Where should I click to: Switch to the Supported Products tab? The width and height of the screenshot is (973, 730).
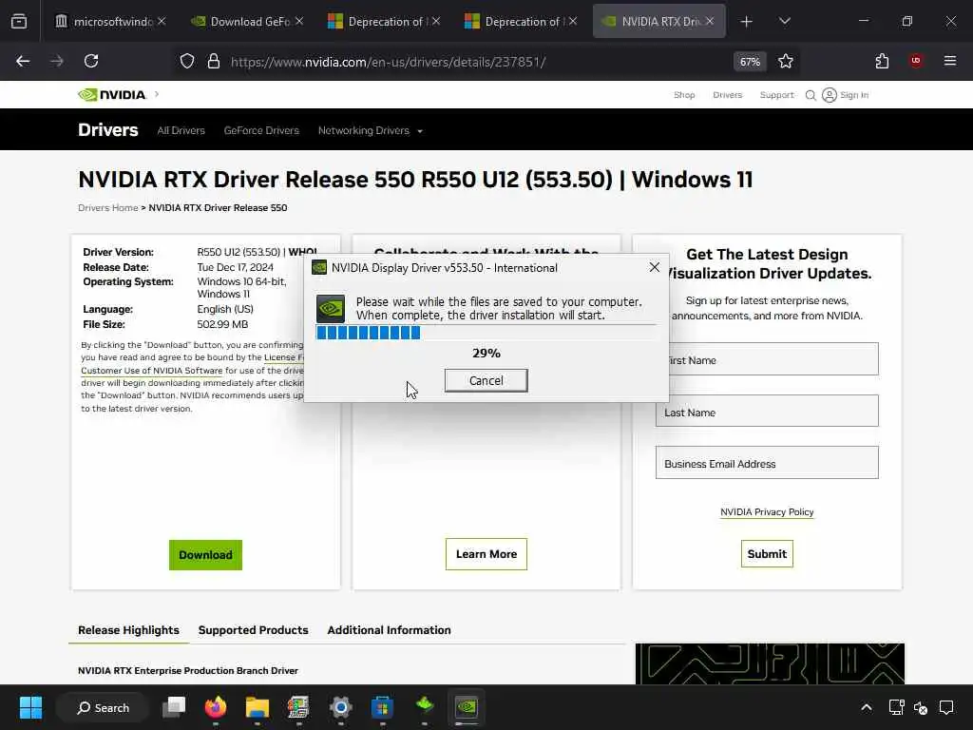click(x=253, y=630)
